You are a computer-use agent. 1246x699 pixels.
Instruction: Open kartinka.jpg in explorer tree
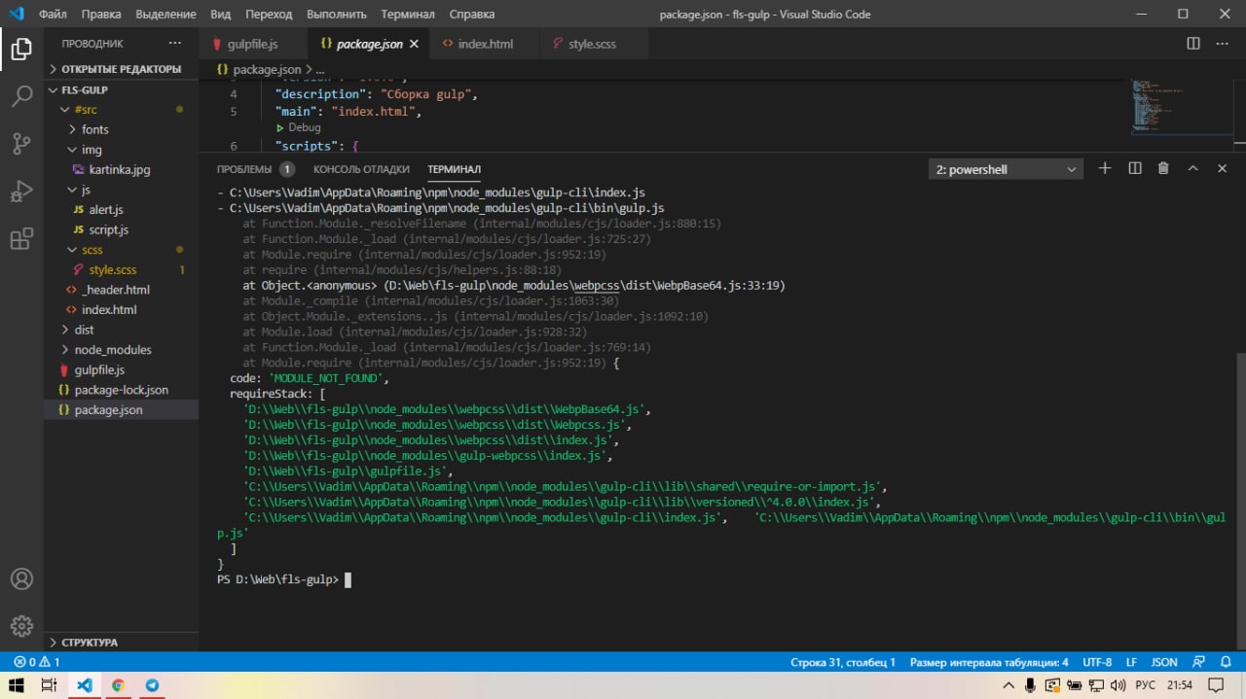pos(122,169)
